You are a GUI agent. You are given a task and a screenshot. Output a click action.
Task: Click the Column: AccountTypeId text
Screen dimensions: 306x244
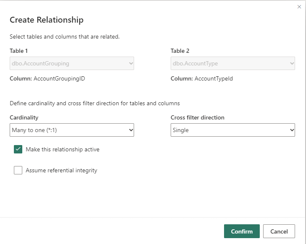click(202, 78)
